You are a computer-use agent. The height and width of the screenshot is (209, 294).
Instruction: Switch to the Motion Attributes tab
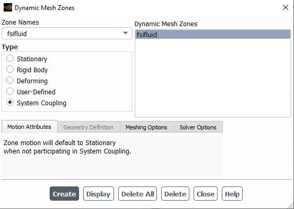30,127
